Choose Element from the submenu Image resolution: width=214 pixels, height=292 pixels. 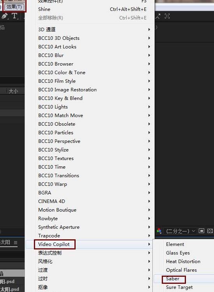click(x=175, y=244)
